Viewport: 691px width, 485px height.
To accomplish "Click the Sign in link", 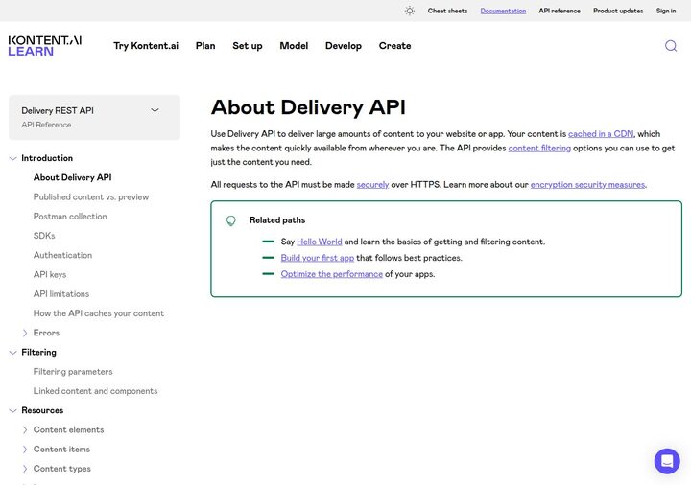I will pyautogui.click(x=665, y=11).
